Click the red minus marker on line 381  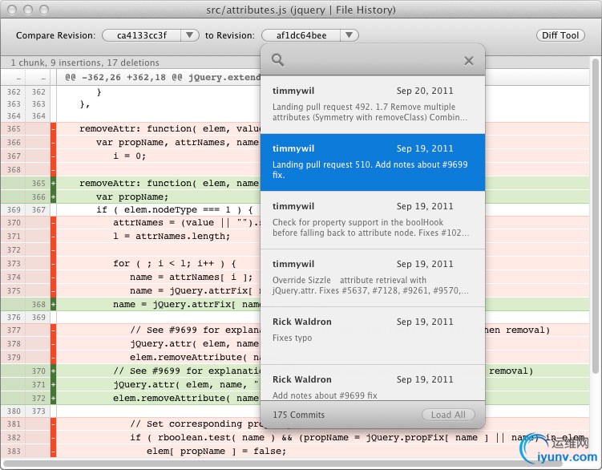[54, 424]
